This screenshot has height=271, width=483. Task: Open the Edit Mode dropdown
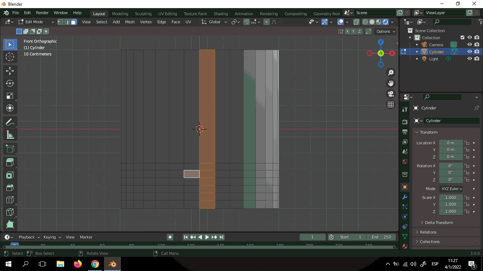[x=36, y=22]
